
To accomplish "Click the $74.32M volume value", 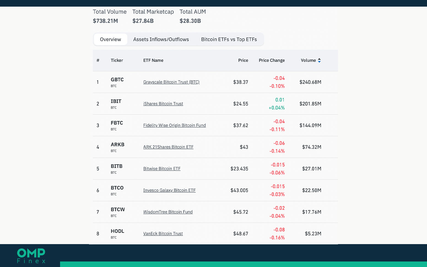I will click(312, 147).
